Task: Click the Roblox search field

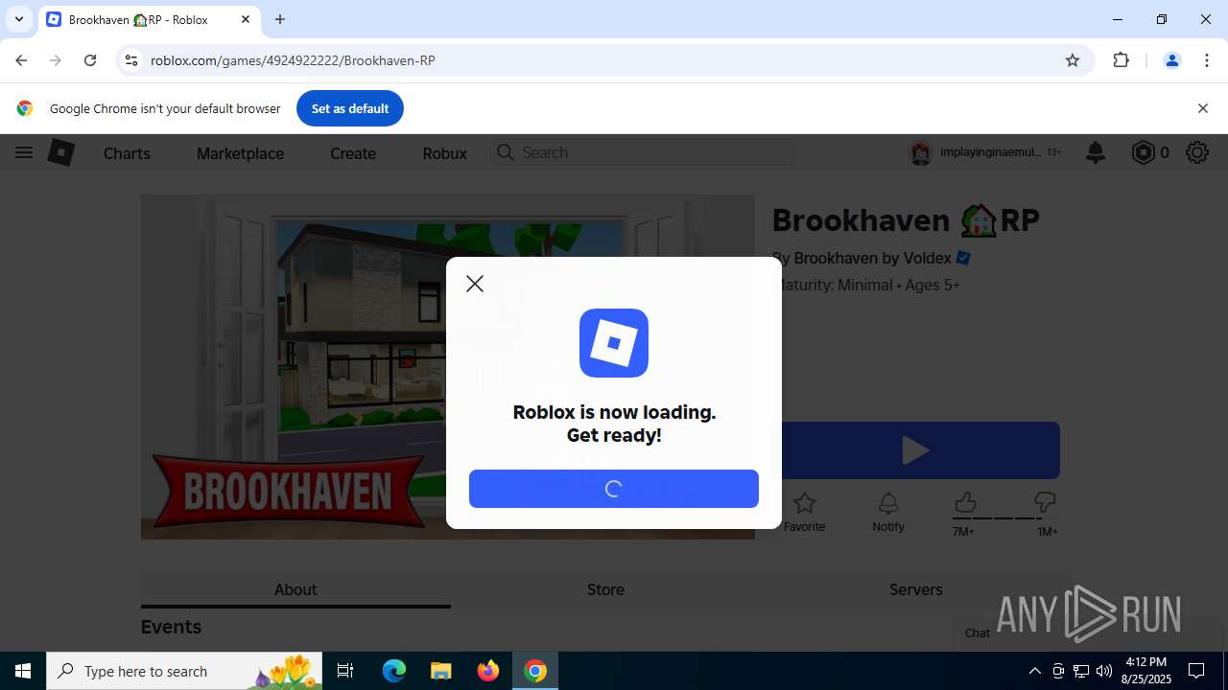Action: pyautogui.click(x=643, y=152)
